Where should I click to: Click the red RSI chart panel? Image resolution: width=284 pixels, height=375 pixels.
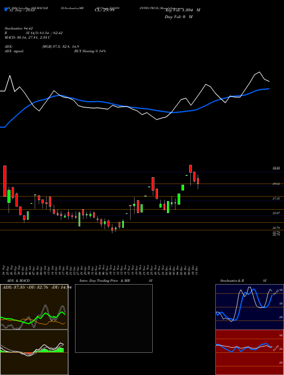pos(249,352)
